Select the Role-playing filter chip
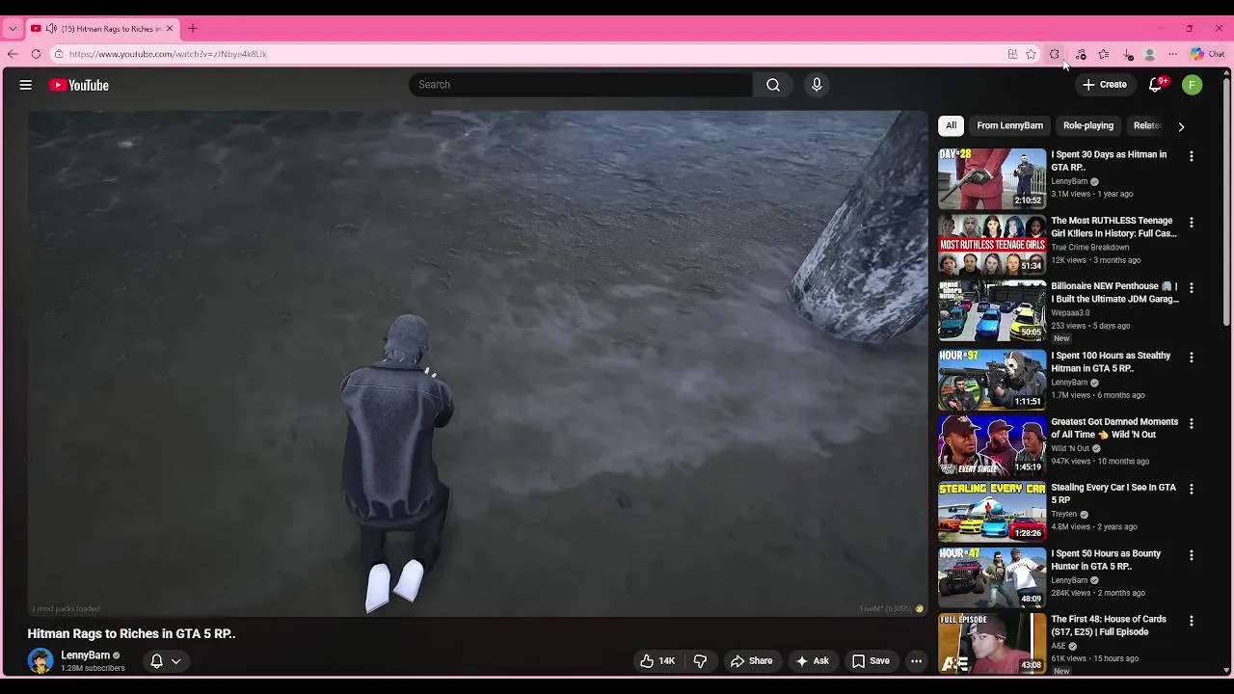 (1088, 125)
